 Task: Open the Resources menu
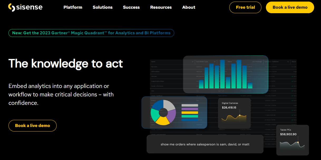pyautogui.click(x=161, y=7)
